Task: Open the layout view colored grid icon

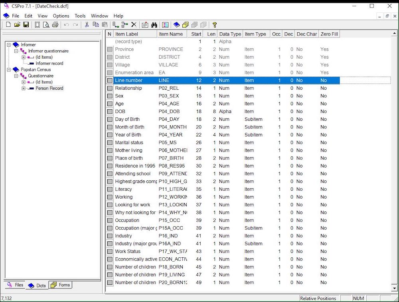Action: (x=165, y=25)
